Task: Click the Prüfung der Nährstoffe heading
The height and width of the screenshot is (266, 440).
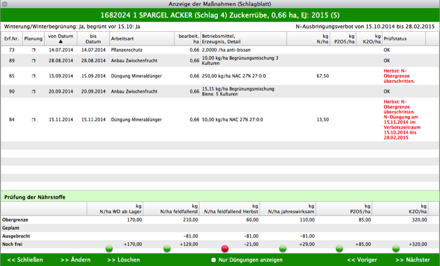Action: (35, 197)
